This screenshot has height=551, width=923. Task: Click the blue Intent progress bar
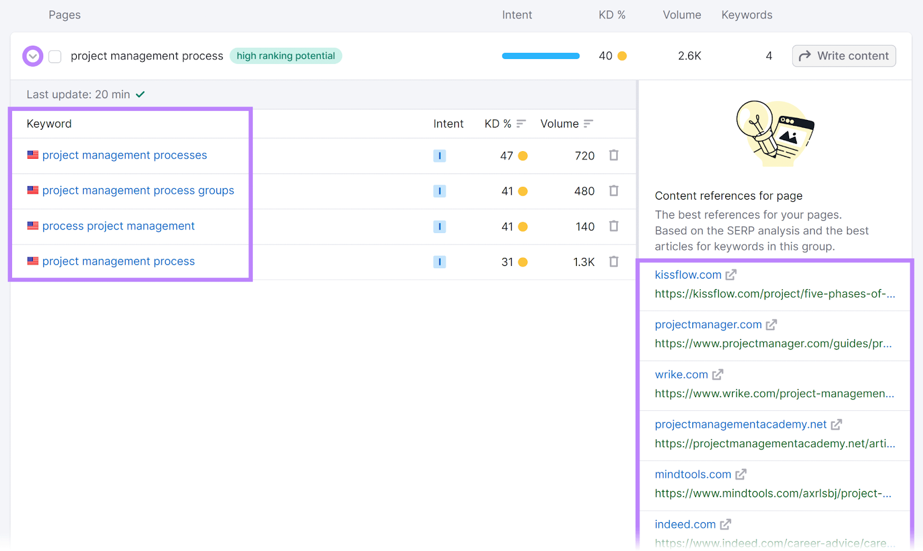coord(540,55)
